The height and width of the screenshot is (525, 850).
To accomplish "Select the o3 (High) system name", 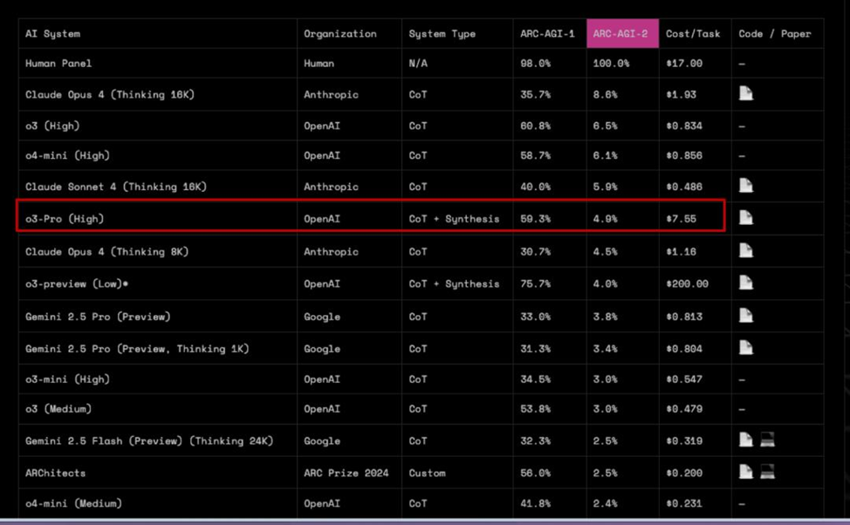I will click(x=52, y=126).
